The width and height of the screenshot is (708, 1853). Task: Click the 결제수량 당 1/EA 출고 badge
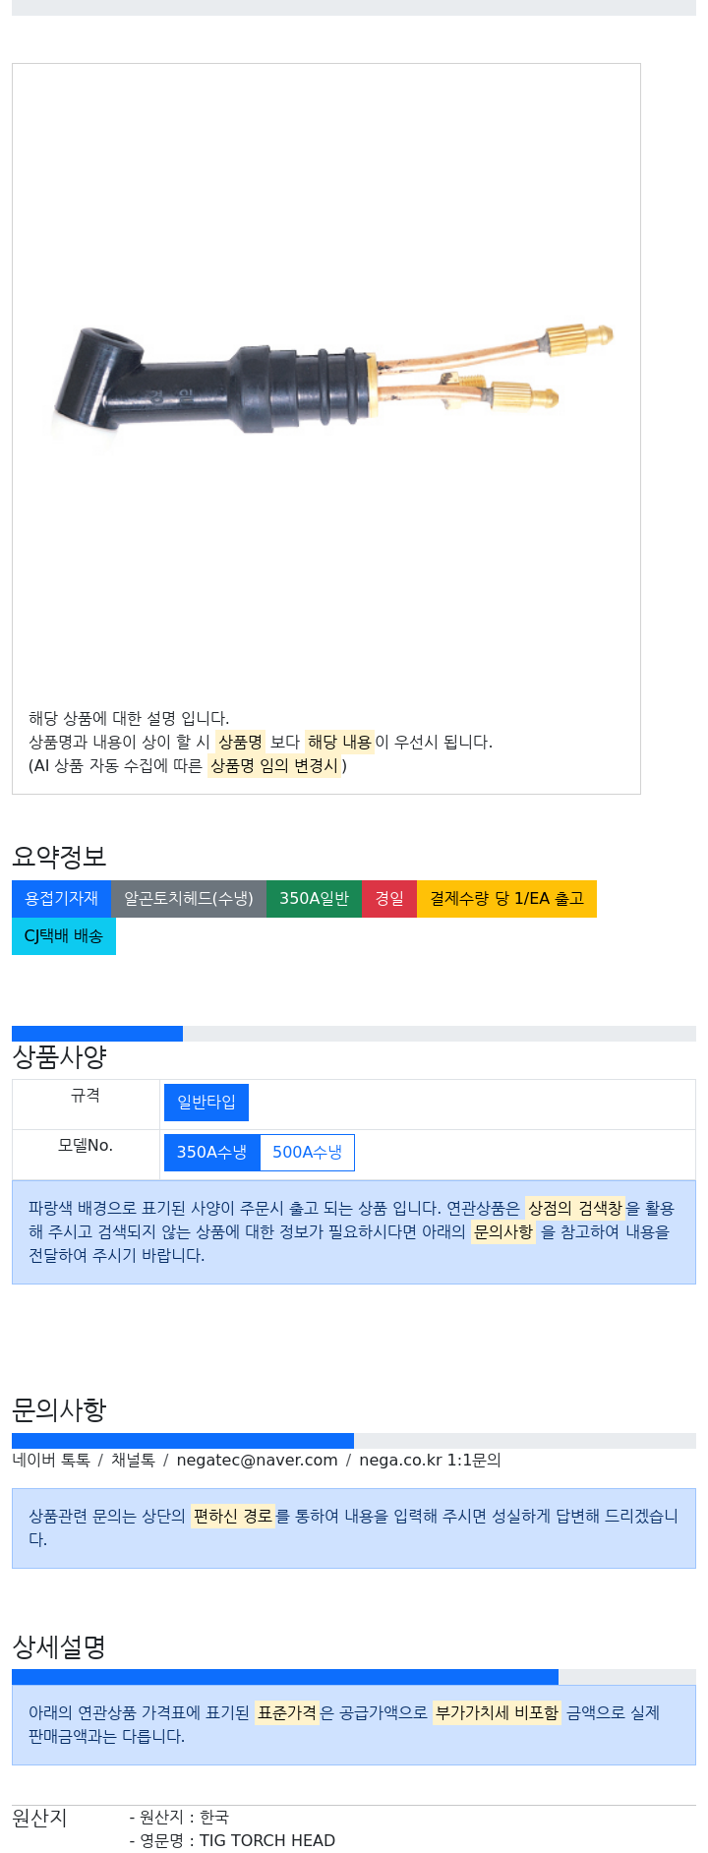(506, 899)
